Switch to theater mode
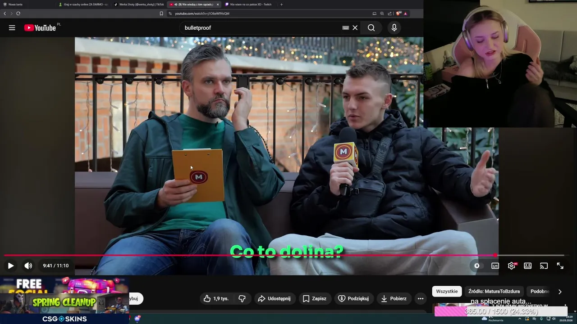The width and height of the screenshot is (577, 324). (527, 266)
